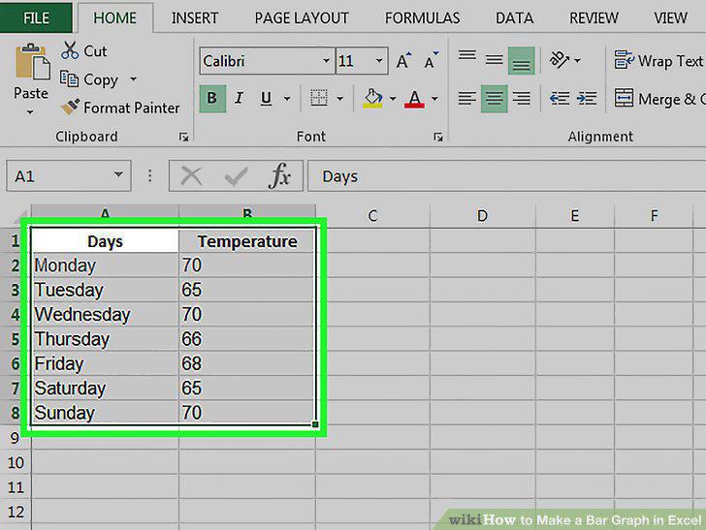The width and height of the screenshot is (706, 530).
Task: Select the cell with value 66
Action: (246, 338)
